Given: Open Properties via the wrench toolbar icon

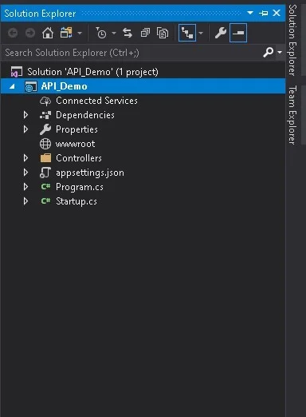Looking at the screenshot, I should 221,33.
